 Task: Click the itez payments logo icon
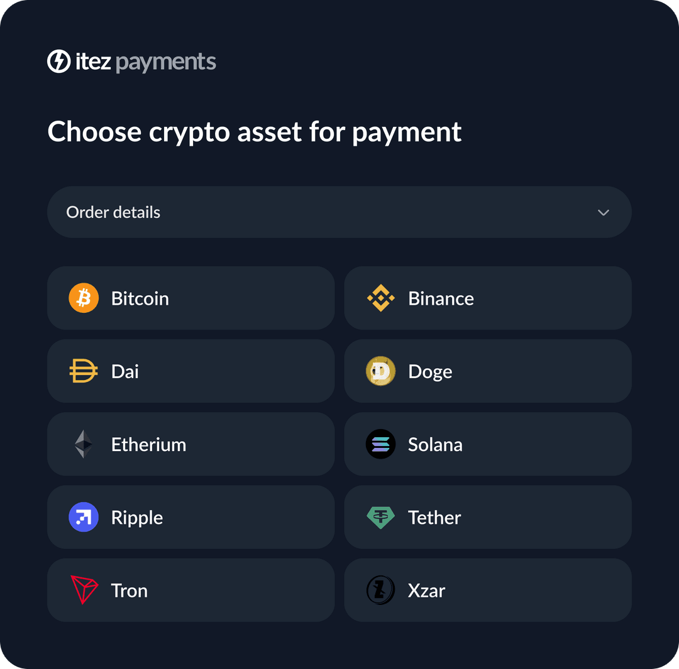(58, 61)
